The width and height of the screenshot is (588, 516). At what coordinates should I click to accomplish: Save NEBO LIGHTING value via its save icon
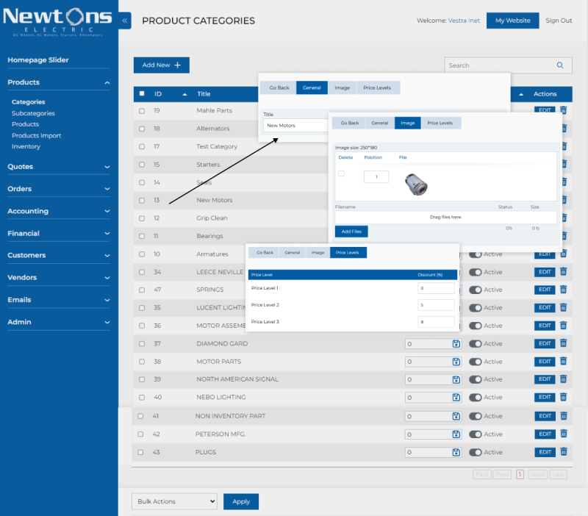pos(456,397)
